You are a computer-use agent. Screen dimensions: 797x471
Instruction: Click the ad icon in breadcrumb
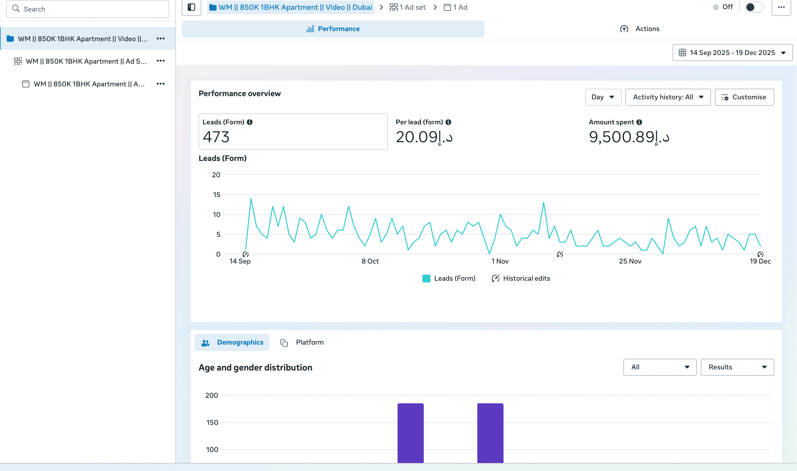point(447,7)
